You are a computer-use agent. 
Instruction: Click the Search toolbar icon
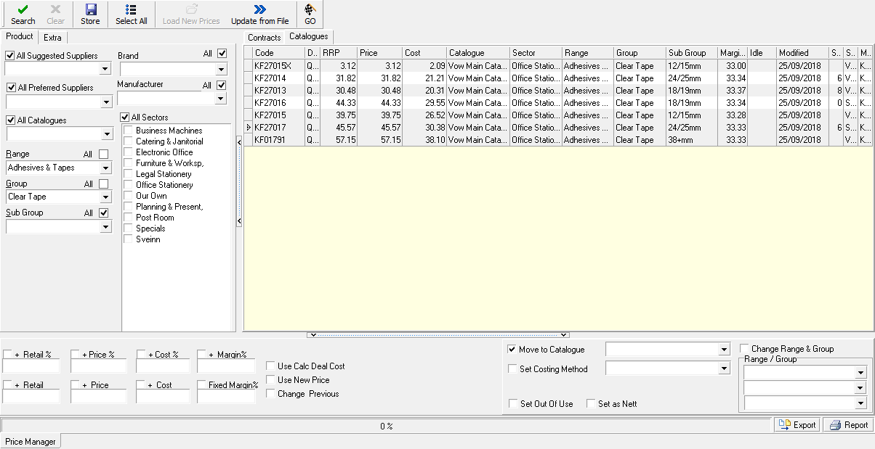click(22, 14)
